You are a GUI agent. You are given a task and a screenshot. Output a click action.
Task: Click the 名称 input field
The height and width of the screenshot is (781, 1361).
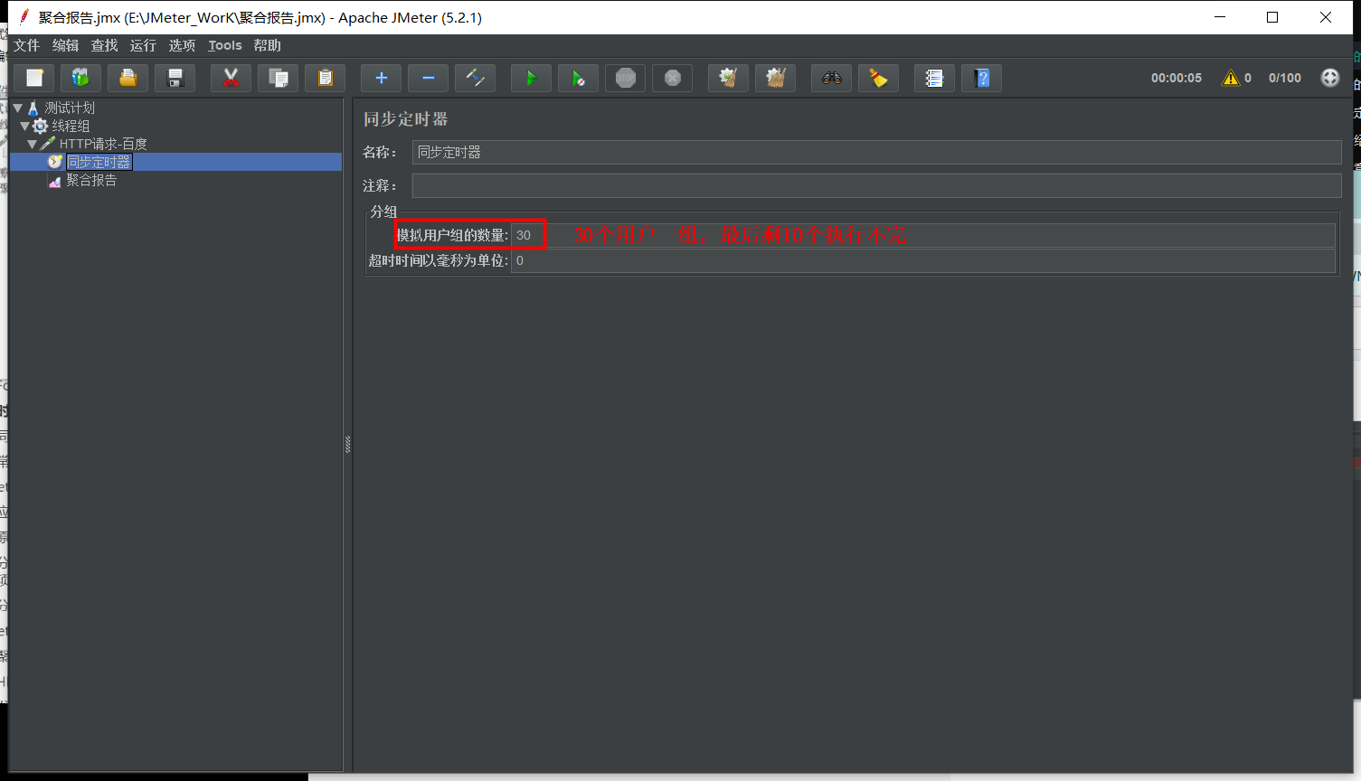click(876, 152)
